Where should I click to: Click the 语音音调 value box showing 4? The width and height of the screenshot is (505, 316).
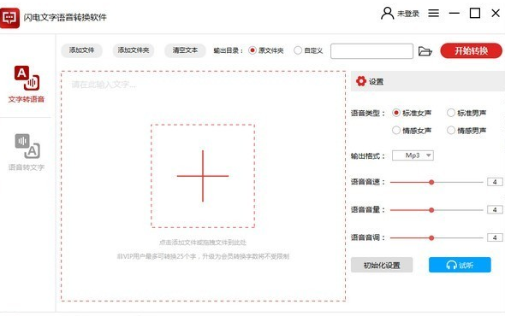click(495, 237)
